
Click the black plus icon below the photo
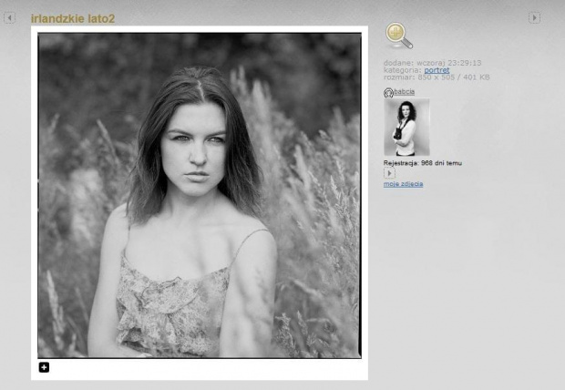point(44,367)
